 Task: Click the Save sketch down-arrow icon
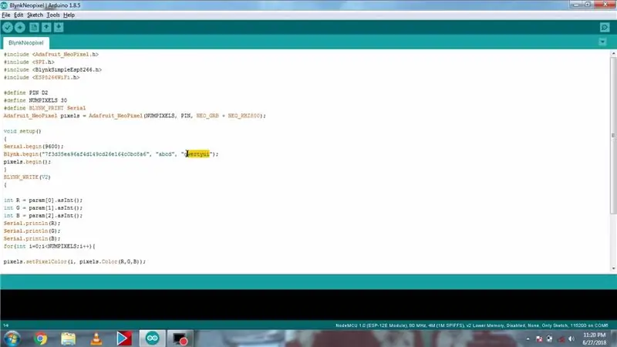pos(59,28)
